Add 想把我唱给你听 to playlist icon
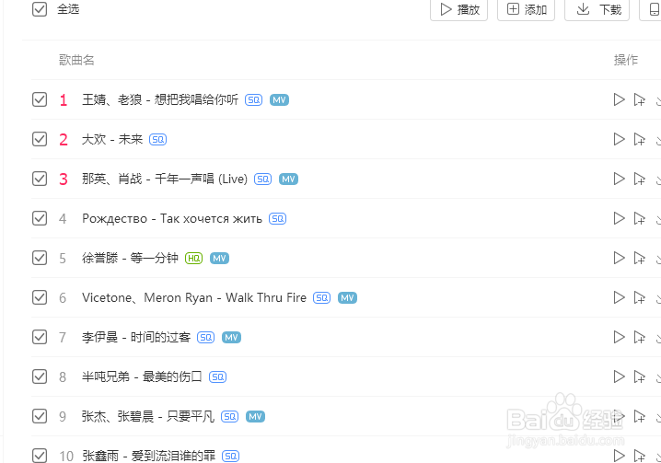This screenshot has height=463, width=661. click(x=640, y=99)
